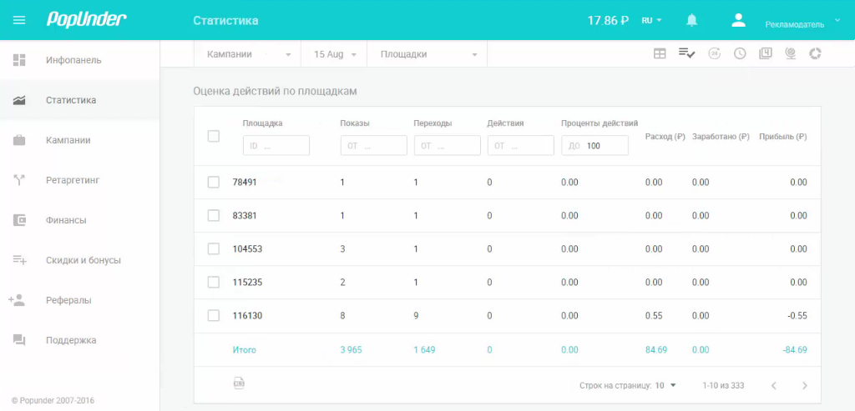The image size is (855, 411).
Task: Open notifications via the bell icon
Action: pyautogui.click(x=691, y=20)
